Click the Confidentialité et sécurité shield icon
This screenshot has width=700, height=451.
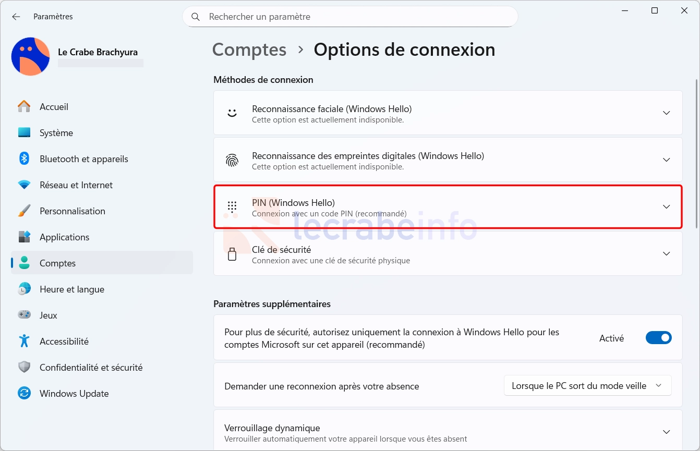pyautogui.click(x=24, y=367)
